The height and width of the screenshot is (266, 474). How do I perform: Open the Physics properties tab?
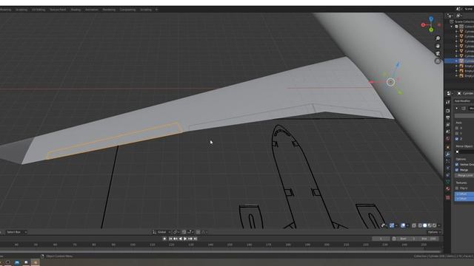[x=447, y=168]
